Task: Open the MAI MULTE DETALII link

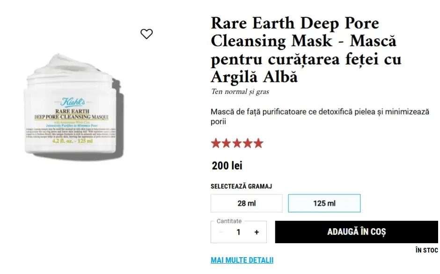Action: click(242, 260)
